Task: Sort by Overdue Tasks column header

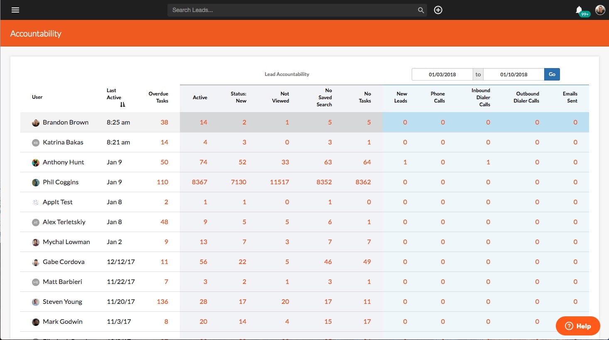Action: point(158,97)
